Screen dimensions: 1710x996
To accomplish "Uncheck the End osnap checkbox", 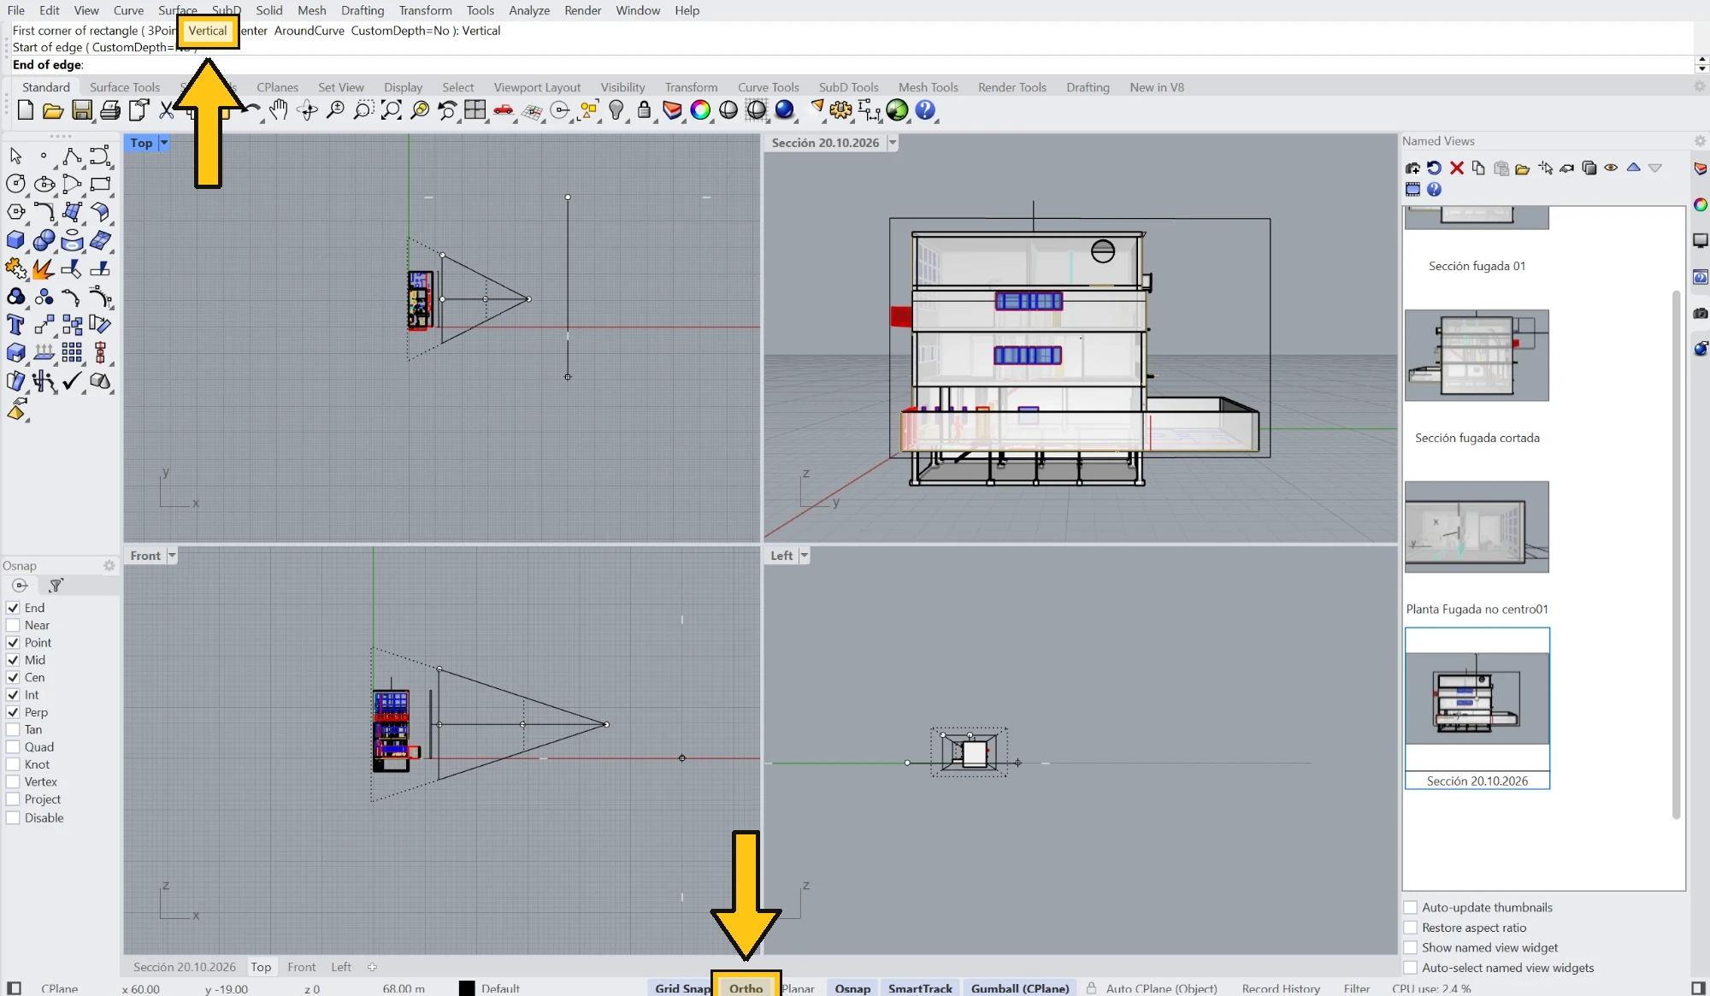I will pos(13,608).
